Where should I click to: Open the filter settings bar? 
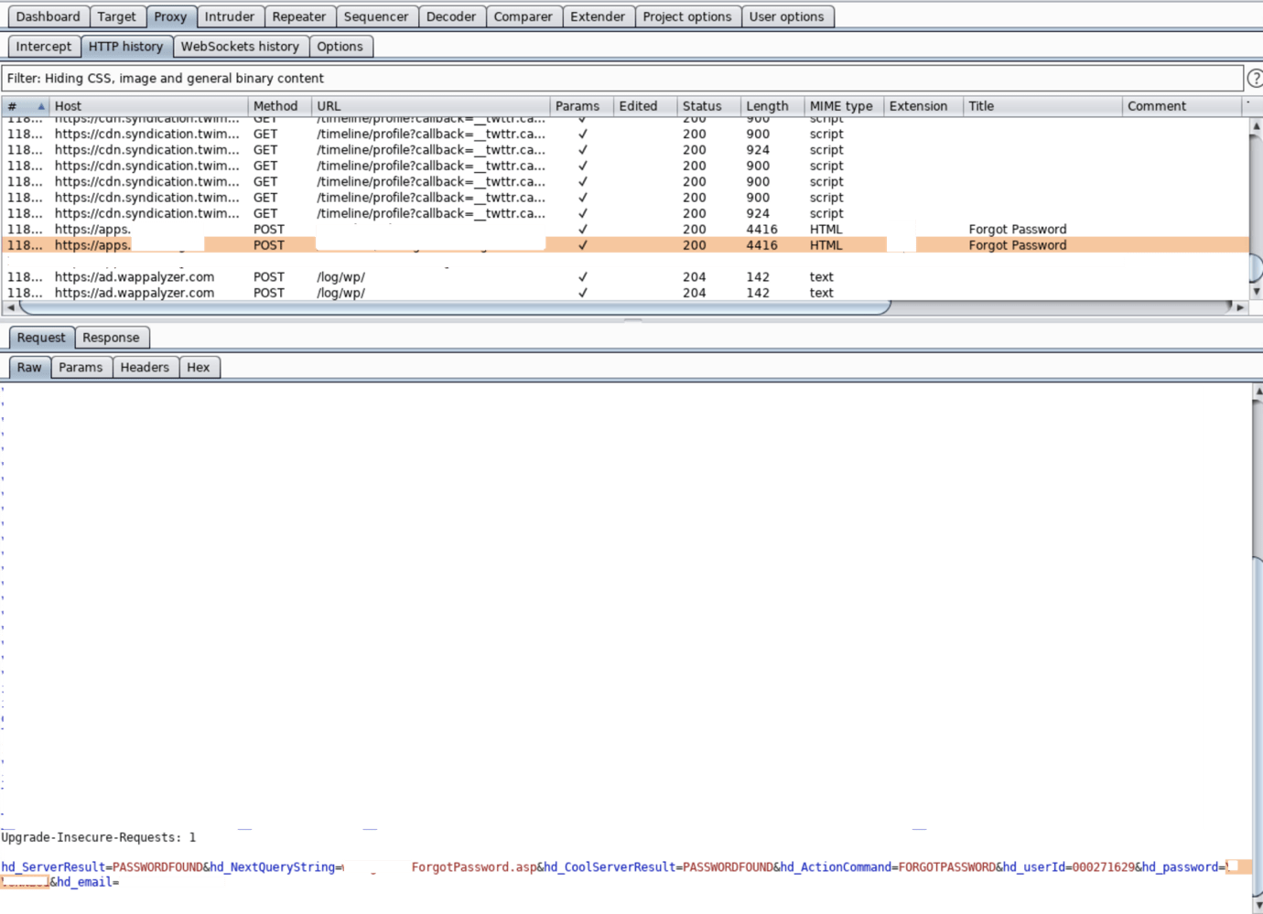click(x=622, y=79)
